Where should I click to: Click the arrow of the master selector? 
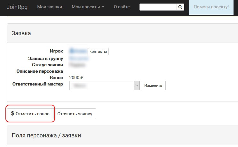tap(137, 86)
